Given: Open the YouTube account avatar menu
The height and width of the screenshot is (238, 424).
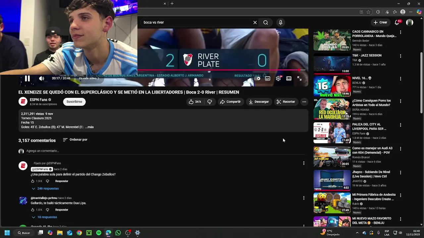Looking at the screenshot, I should [410, 22].
